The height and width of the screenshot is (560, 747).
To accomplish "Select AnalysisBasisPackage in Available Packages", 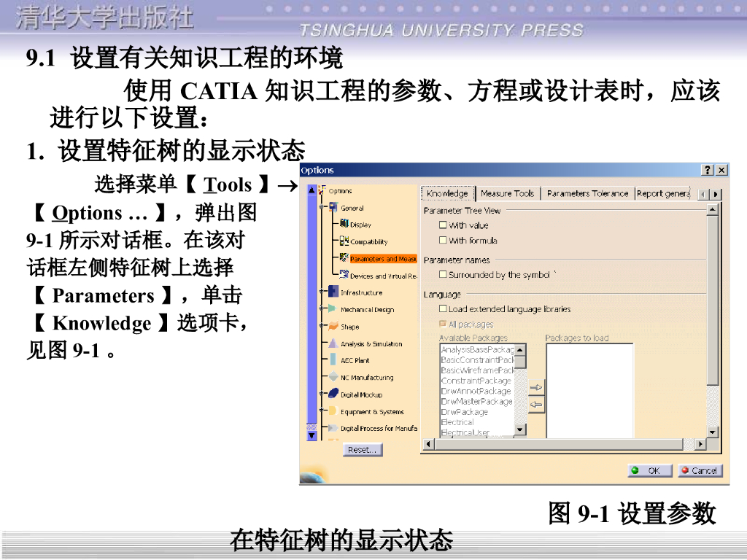I will (x=477, y=349).
